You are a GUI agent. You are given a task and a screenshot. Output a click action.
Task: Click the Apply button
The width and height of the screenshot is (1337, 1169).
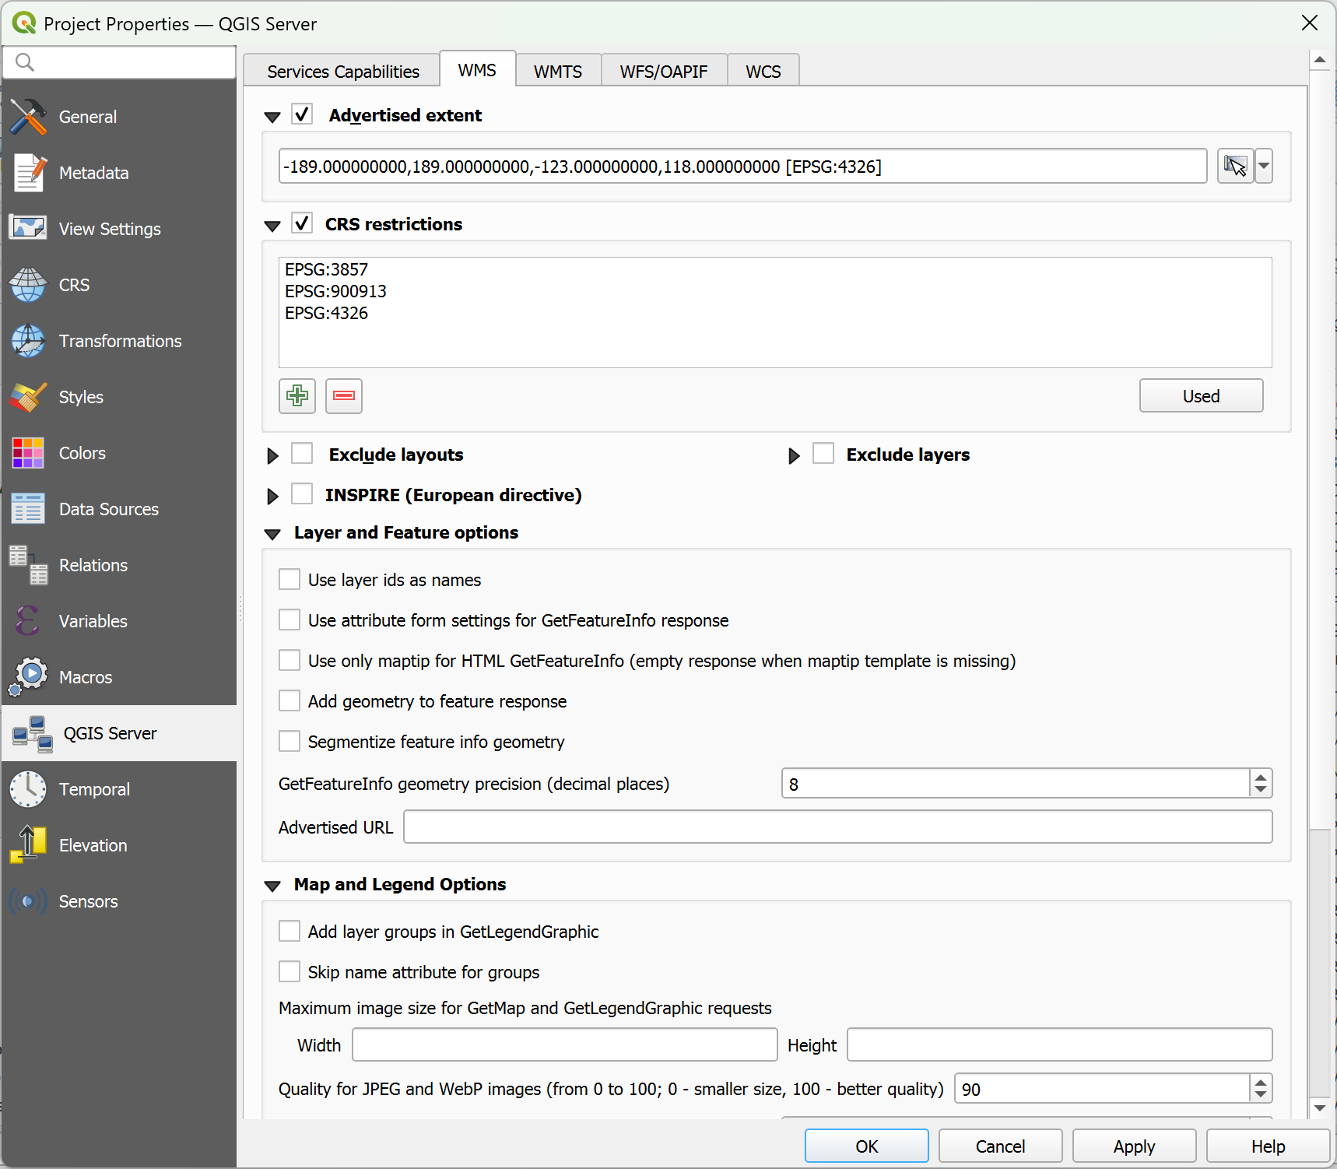1134,1146
